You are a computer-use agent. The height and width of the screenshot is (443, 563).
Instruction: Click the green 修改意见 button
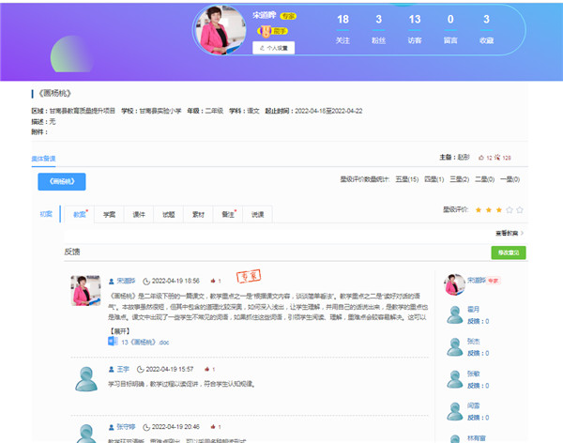[508, 252]
